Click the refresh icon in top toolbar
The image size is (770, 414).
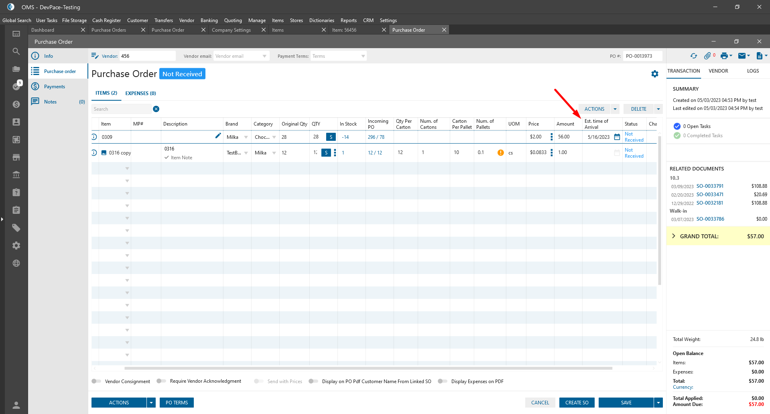click(x=694, y=56)
